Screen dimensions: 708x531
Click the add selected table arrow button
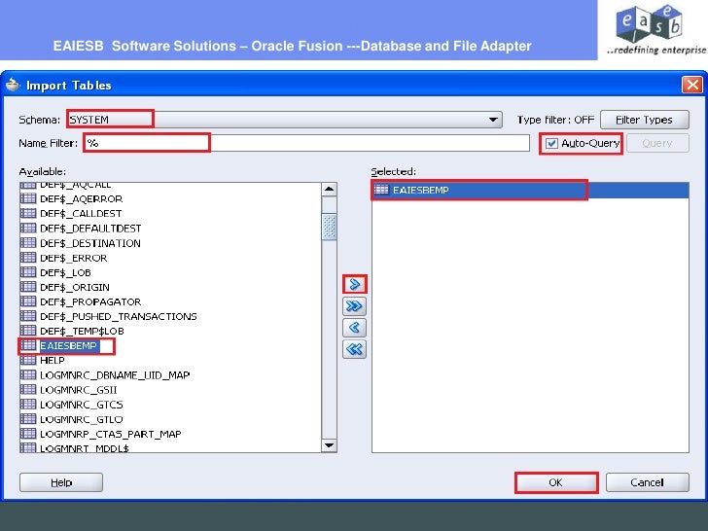coord(354,284)
